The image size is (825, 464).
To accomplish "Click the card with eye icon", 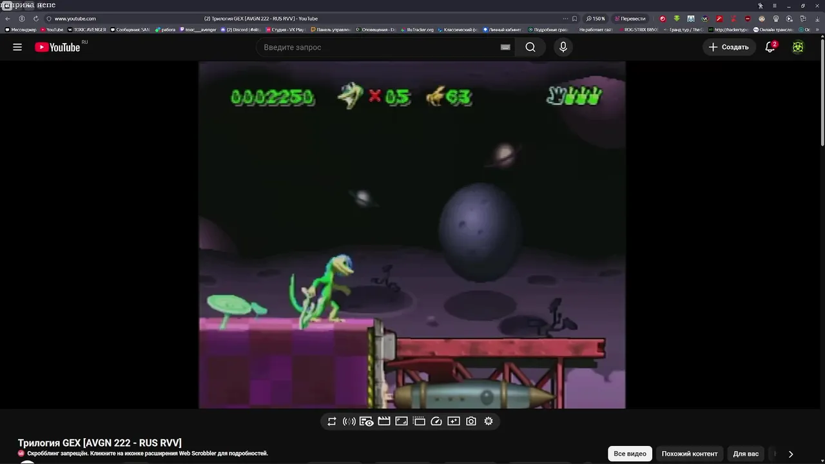I will (x=367, y=421).
